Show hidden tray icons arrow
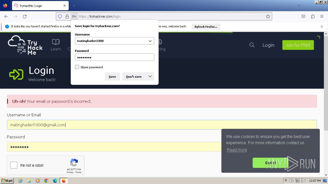328x184 pixels. 286,181
